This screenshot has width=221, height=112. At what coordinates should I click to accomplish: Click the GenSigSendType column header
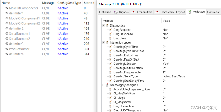69,3
